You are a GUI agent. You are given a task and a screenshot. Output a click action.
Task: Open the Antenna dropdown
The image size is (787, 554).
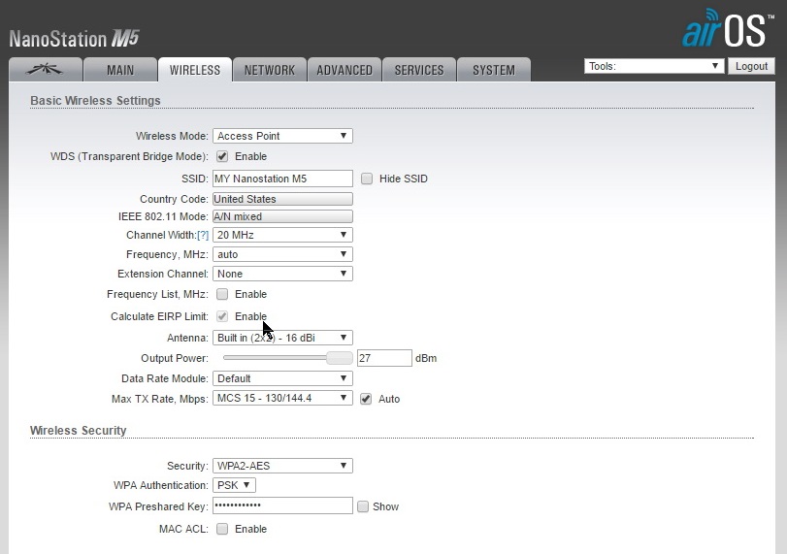point(282,338)
